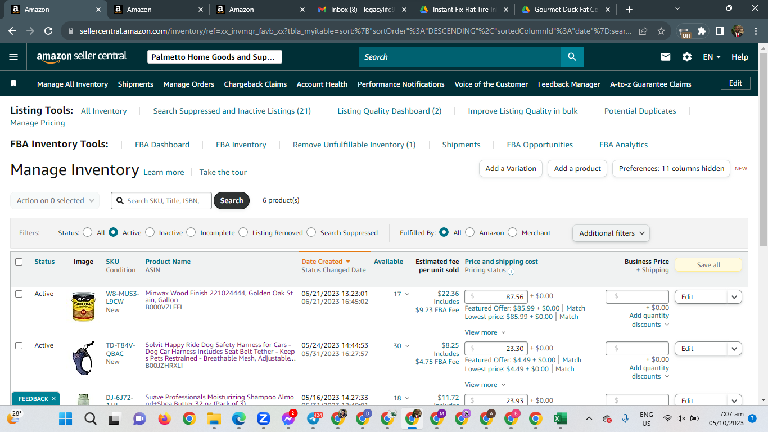Open Manage Orders in the navigation bar

click(189, 84)
